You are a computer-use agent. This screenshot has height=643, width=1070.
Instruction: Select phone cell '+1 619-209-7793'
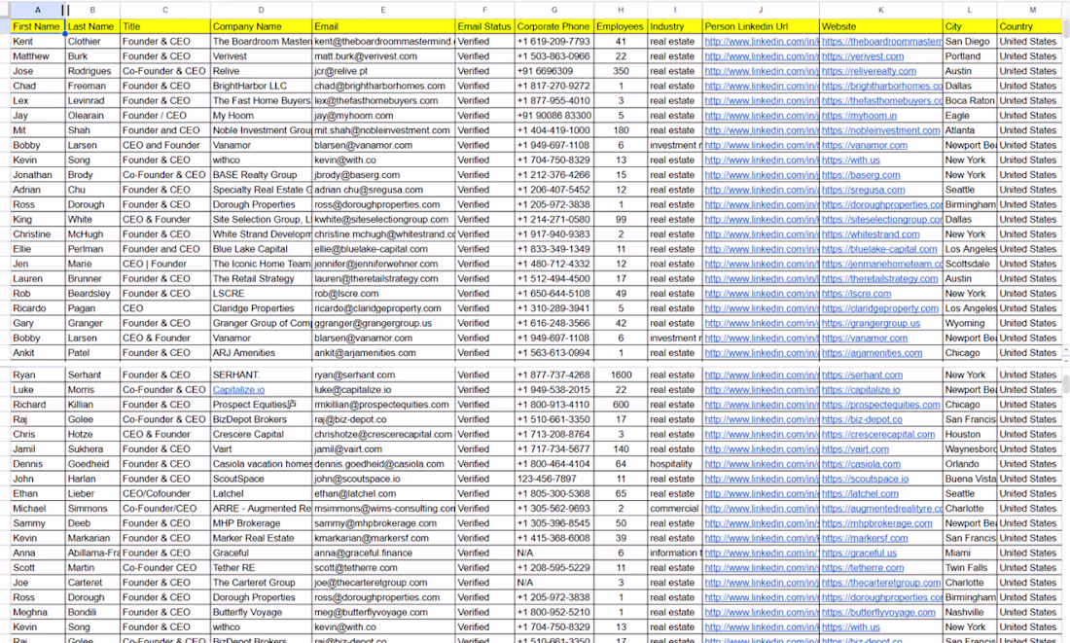[554, 42]
